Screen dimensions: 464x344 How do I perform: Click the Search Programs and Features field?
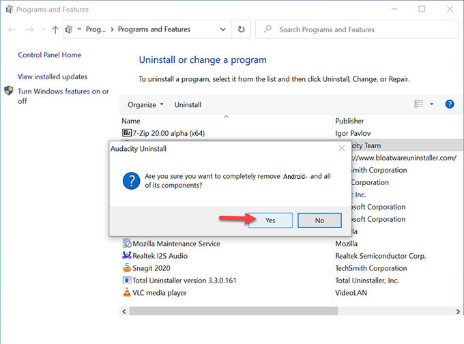tap(357, 29)
